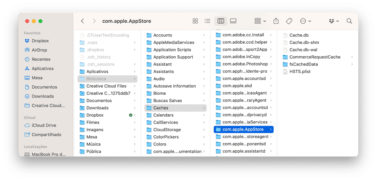
Task: Open the Dropbox toolbar dropdown
Action: [334, 21]
